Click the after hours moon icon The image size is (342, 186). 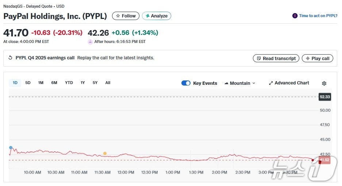click(90, 41)
